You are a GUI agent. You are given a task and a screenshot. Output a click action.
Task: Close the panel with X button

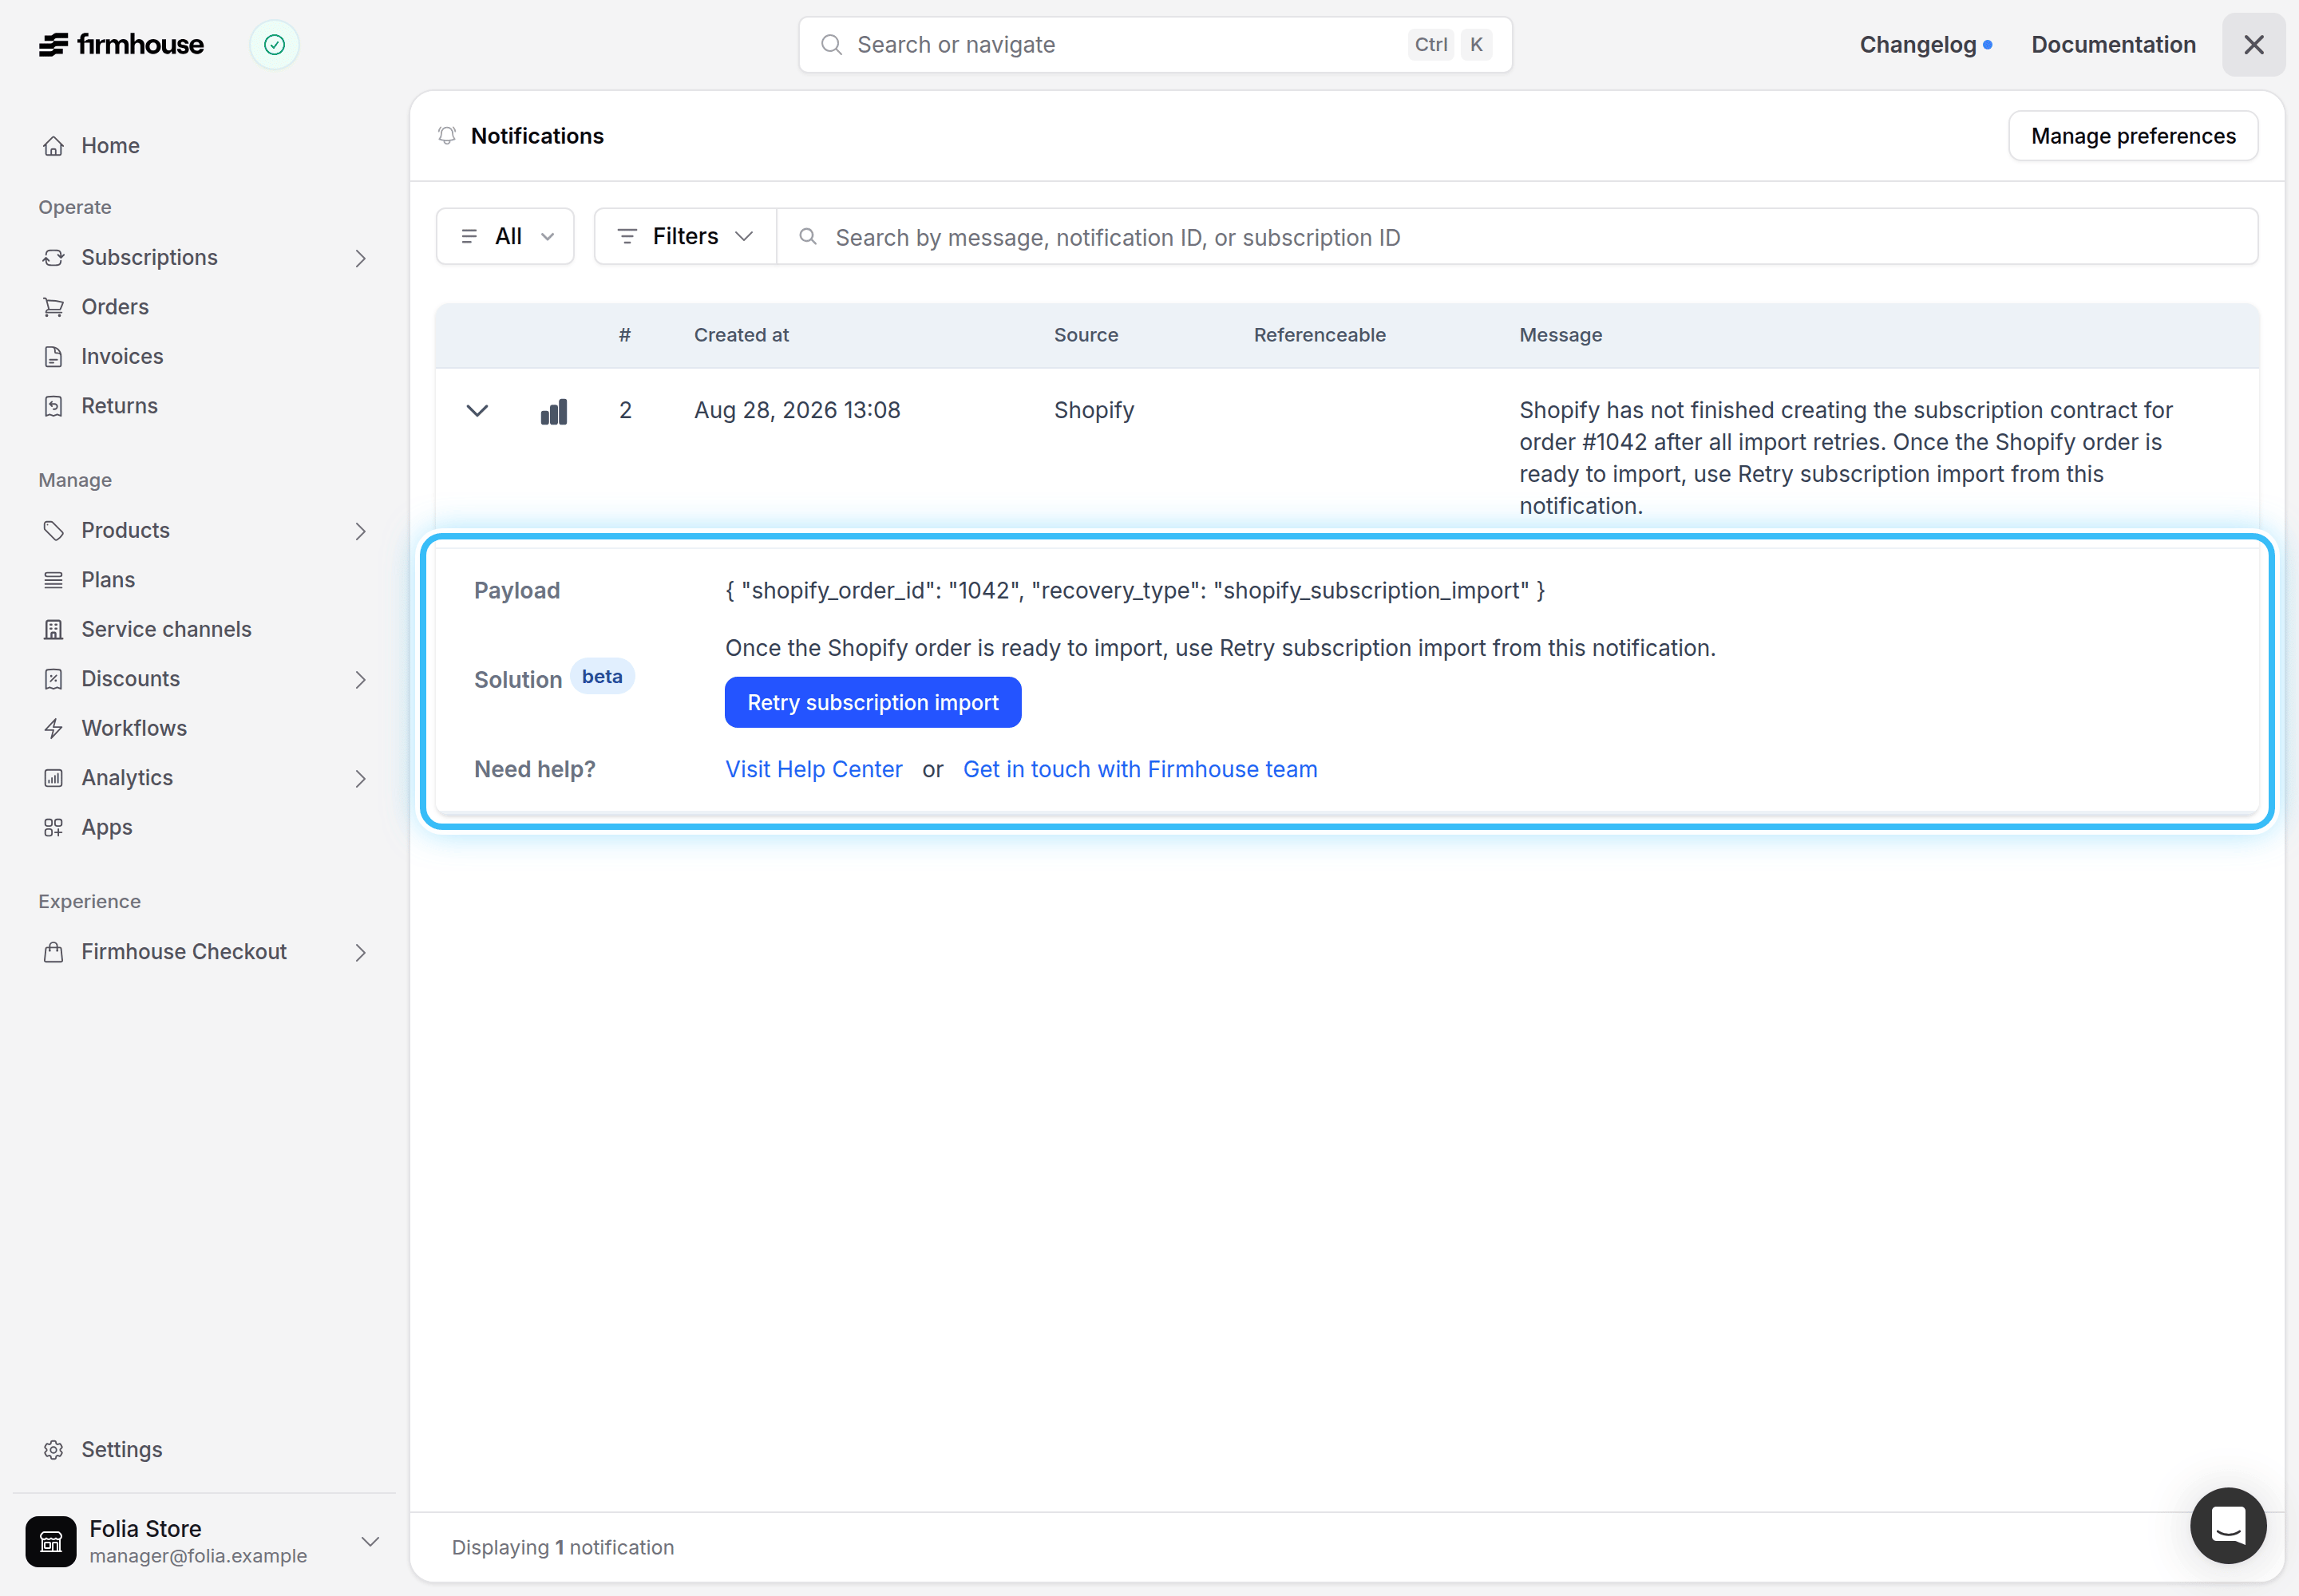(2253, 45)
